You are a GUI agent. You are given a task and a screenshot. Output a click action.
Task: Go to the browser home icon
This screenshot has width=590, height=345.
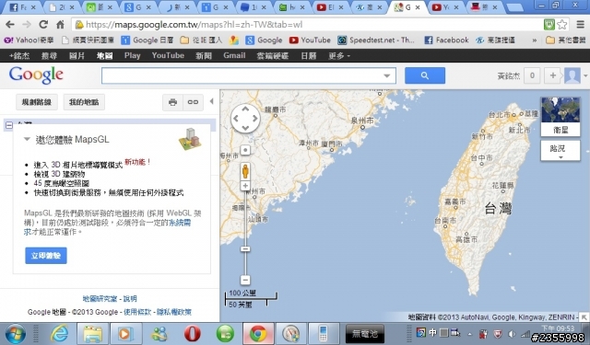[x=60, y=25]
